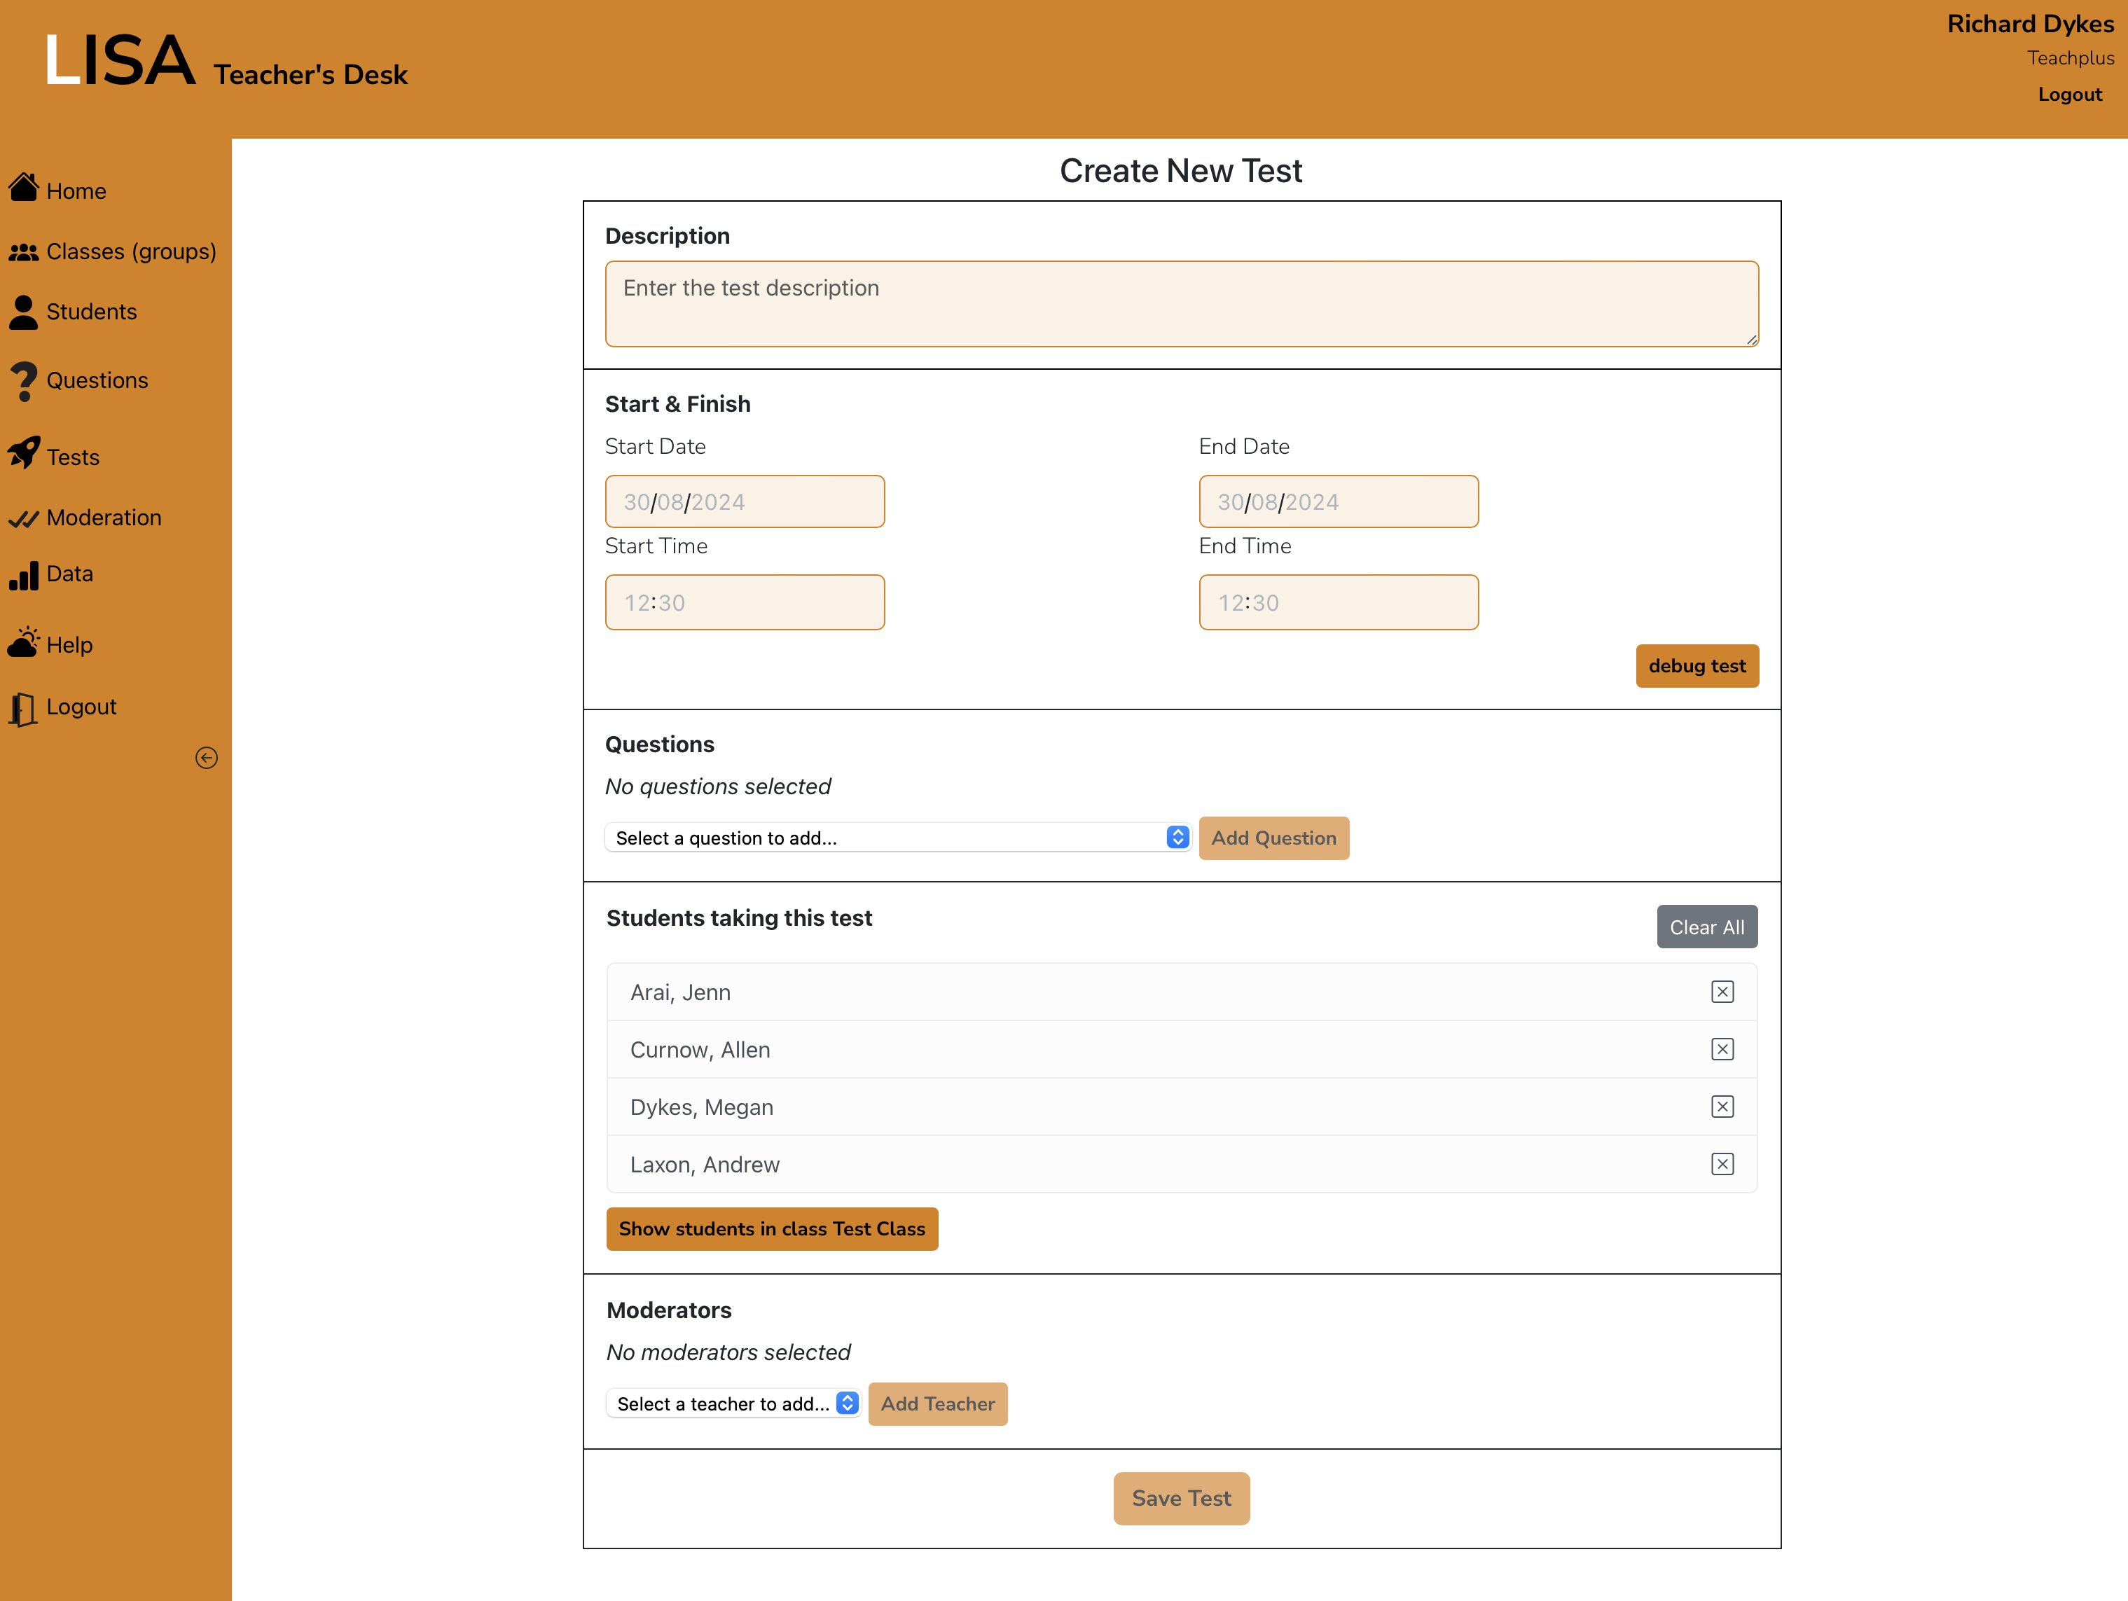This screenshot has width=2128, height=1601.
Task: Open Questions via the question mark icon
Action: [23, 381]
